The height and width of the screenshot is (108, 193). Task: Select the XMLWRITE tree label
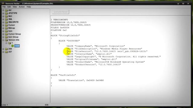pos(13,22)
